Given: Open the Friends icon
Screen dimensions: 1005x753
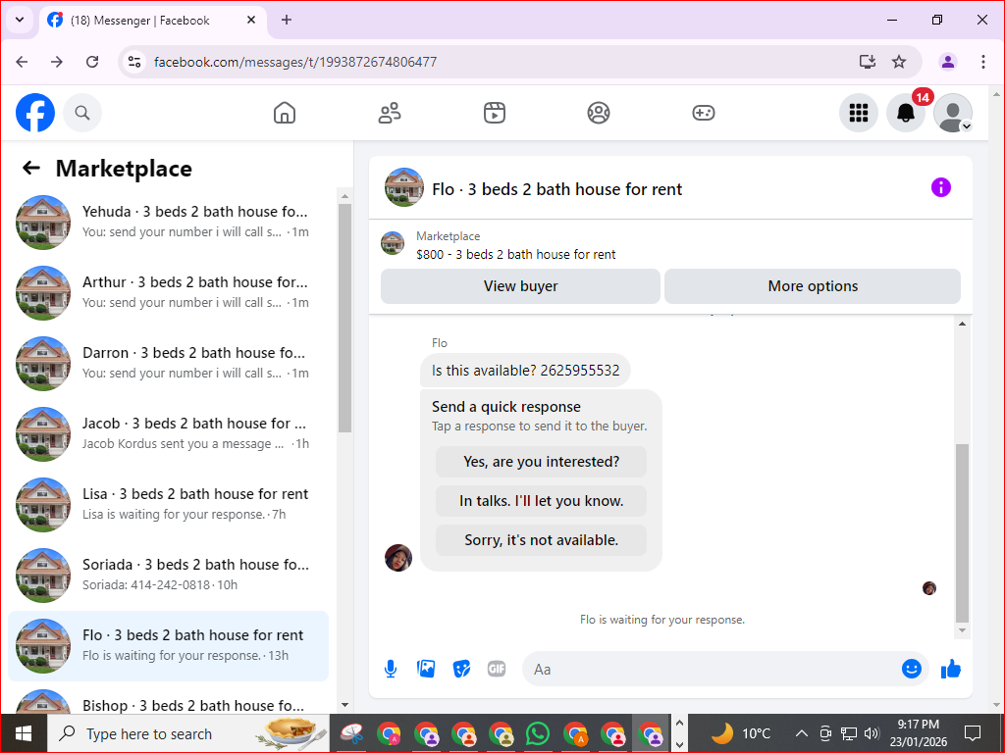Looking at the screenshot, I should point(390,113).
